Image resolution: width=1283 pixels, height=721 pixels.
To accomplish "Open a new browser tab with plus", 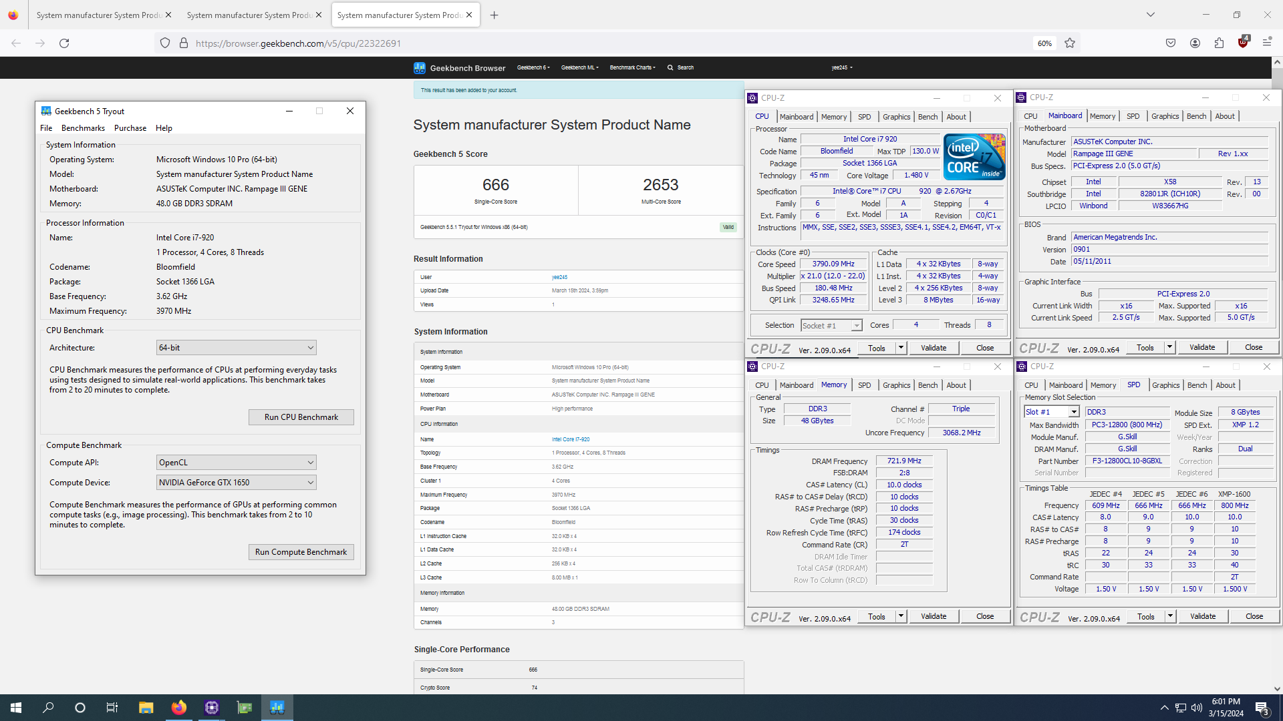I will pos(494,15).
